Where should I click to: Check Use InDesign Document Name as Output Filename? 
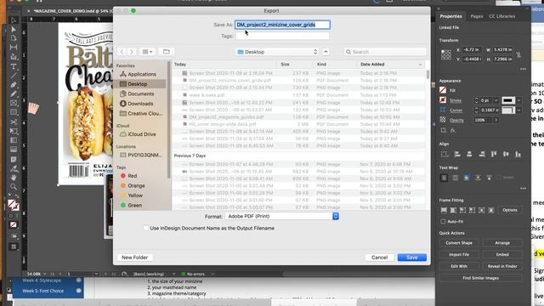coord(146,228)
